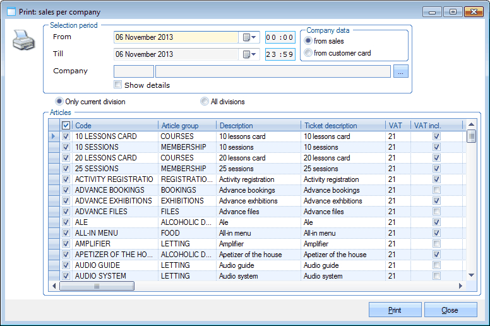Click the horizontal scroll left arrow

point(55,286)
